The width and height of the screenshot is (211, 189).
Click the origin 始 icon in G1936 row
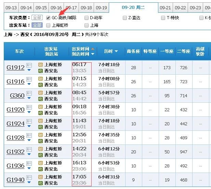[x=40, y=163]
